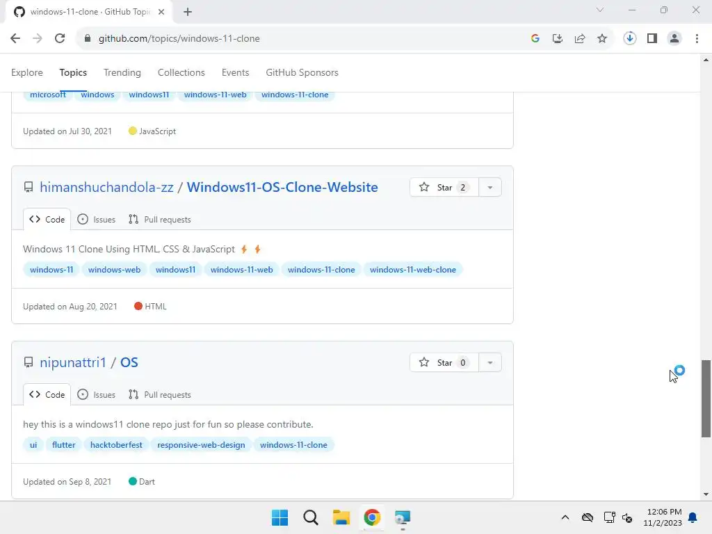Image resolution: width=712 pixels, height=534 pixels.
Task: Open the windows-11-web-clone topic tag
Action: coord(413,270)
